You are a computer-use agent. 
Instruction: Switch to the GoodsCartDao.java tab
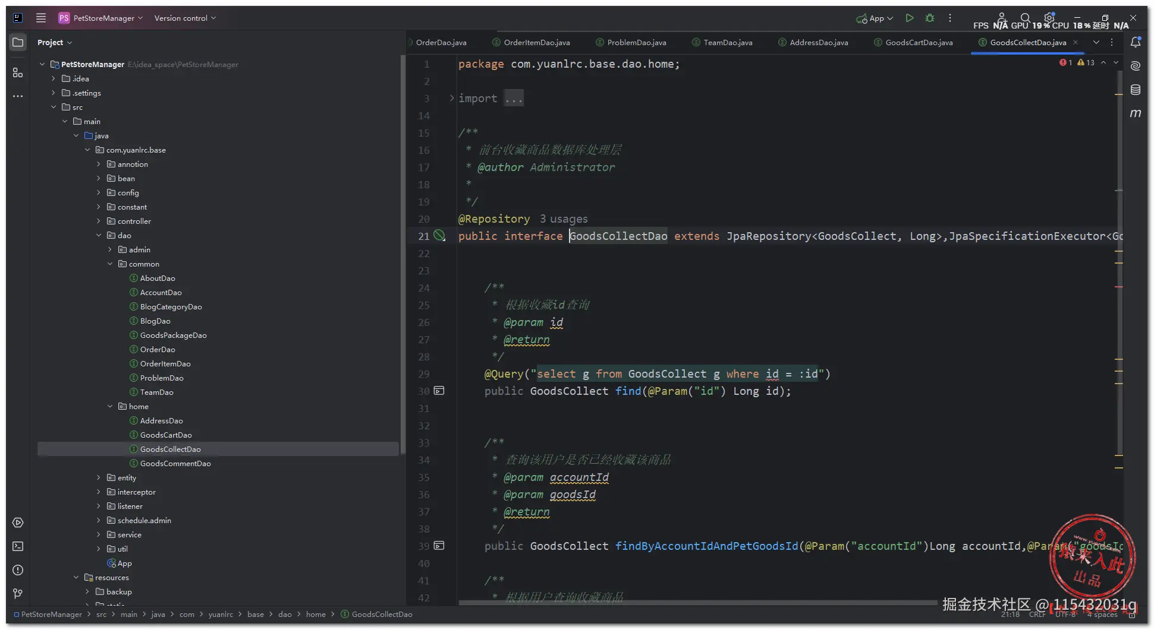pos(919,43)
